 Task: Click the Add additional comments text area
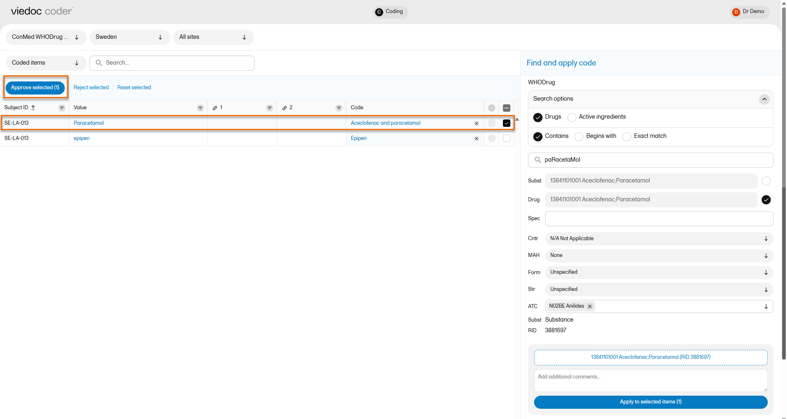click(x=650, y=381)
